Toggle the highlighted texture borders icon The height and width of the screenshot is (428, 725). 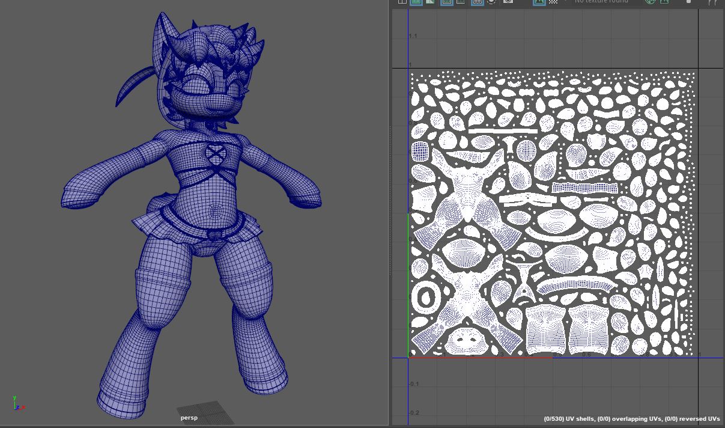click(x=446, y=2)
